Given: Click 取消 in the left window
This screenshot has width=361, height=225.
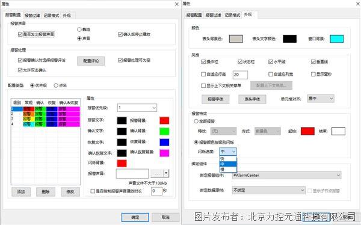Looking at the screenshot, I should pos(165,217).
